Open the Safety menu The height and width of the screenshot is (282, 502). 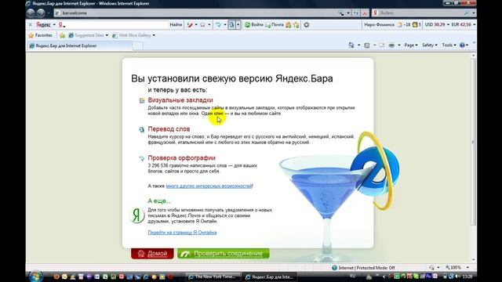click(x=429, y=45)
